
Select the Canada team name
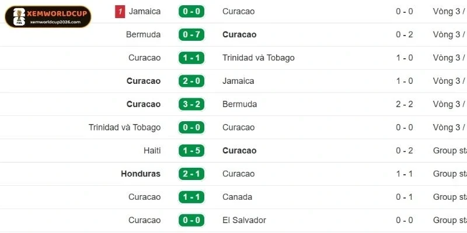pyautogui.click(x=238, y=197)
